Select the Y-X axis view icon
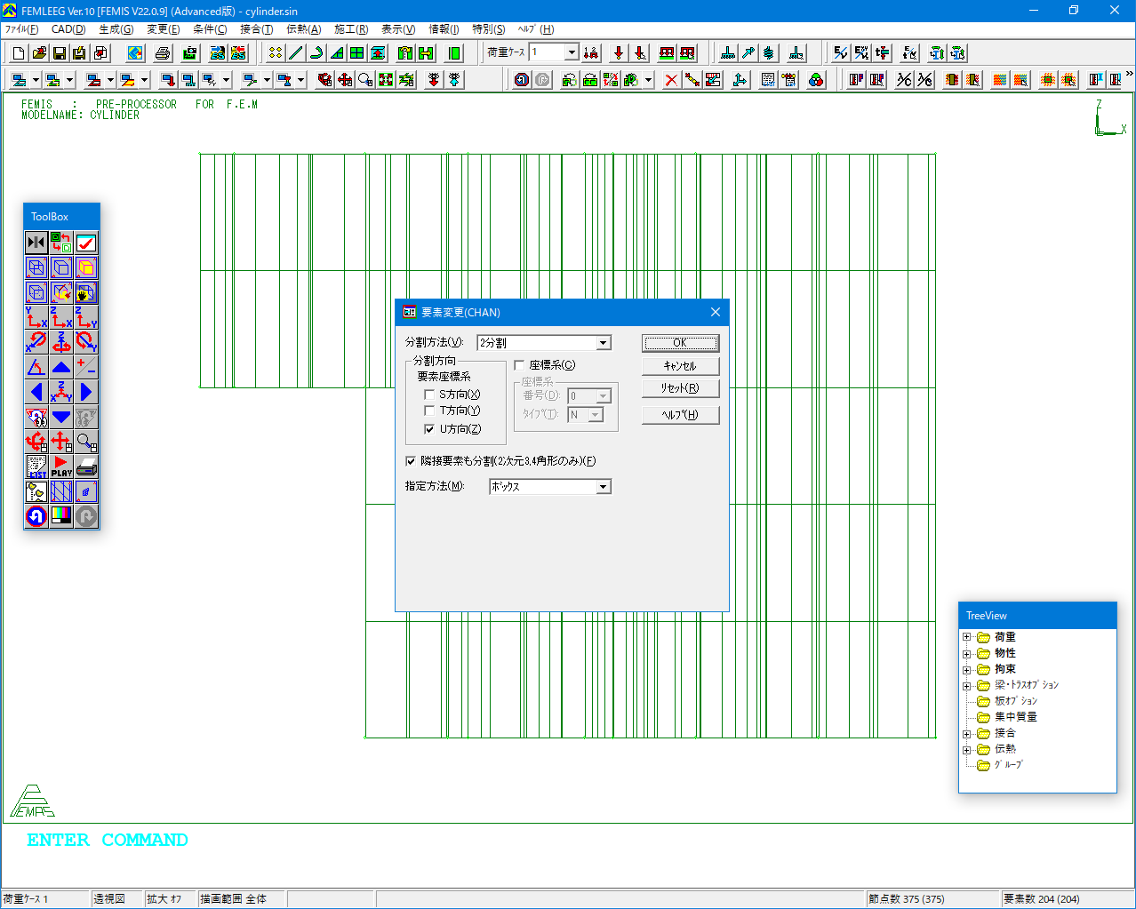This screenshot has width=1136, height=909. coord(36,317)
